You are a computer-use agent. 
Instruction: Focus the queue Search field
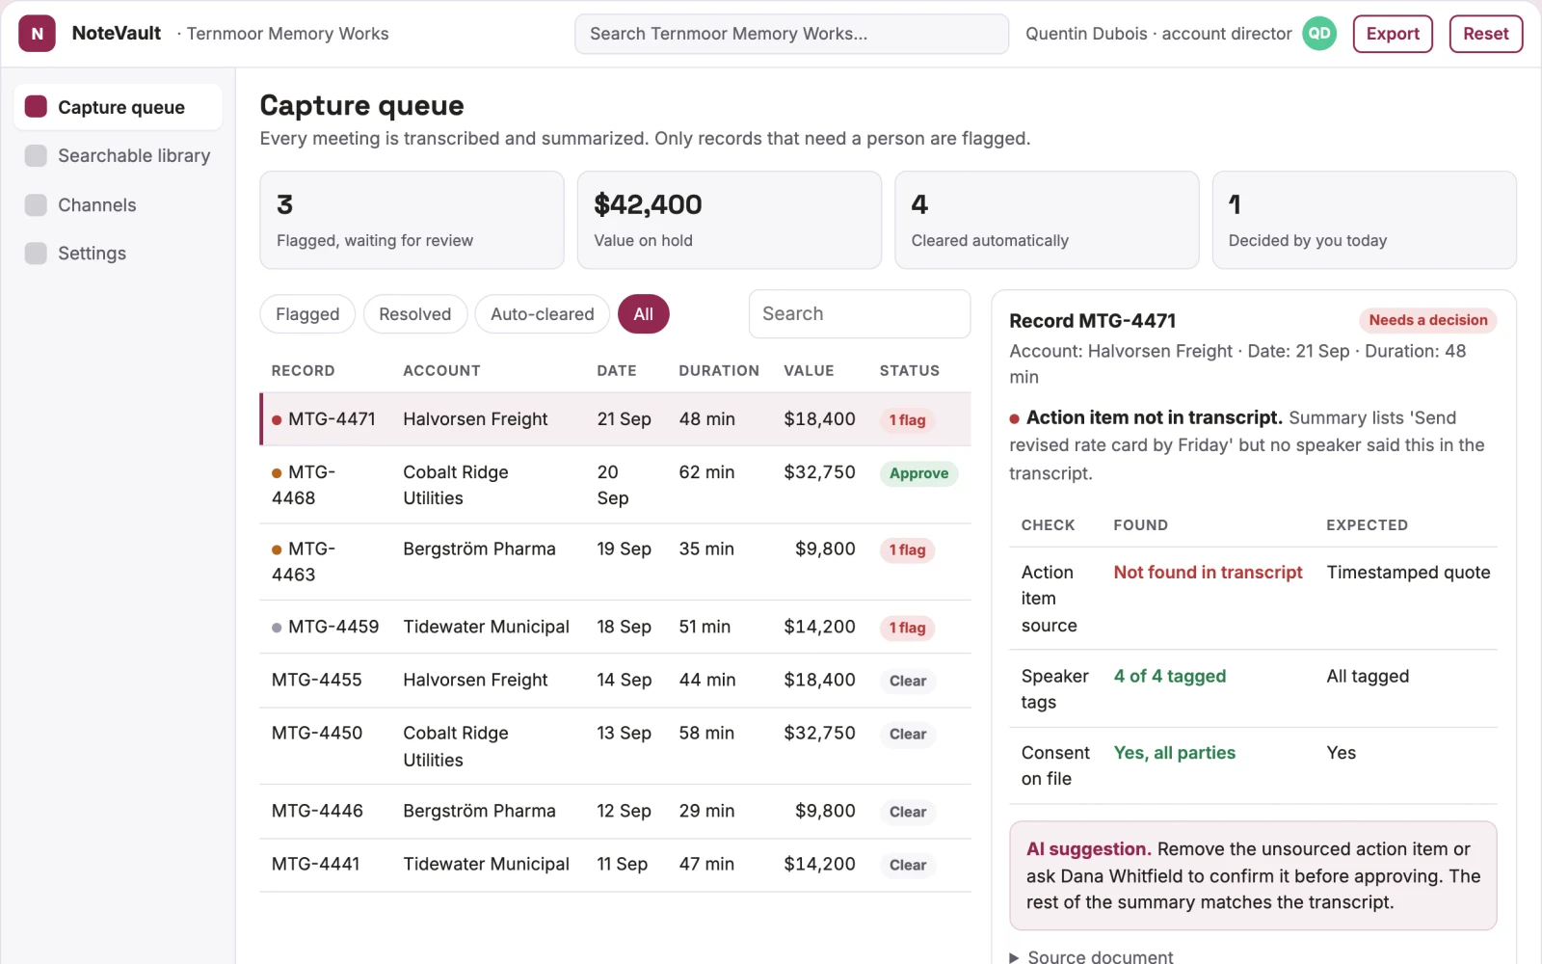pyautogui.click(x=860, y=314)
